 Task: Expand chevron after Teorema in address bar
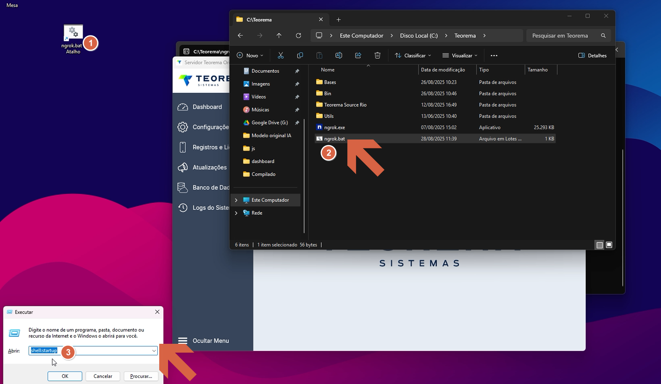(484, 35)
